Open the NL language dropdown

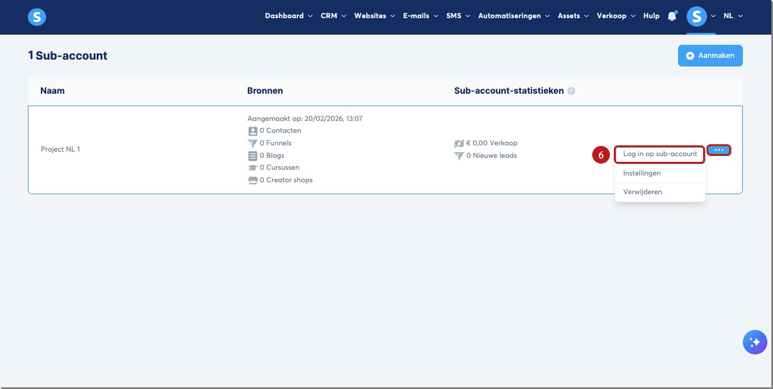tap(733, 16)
